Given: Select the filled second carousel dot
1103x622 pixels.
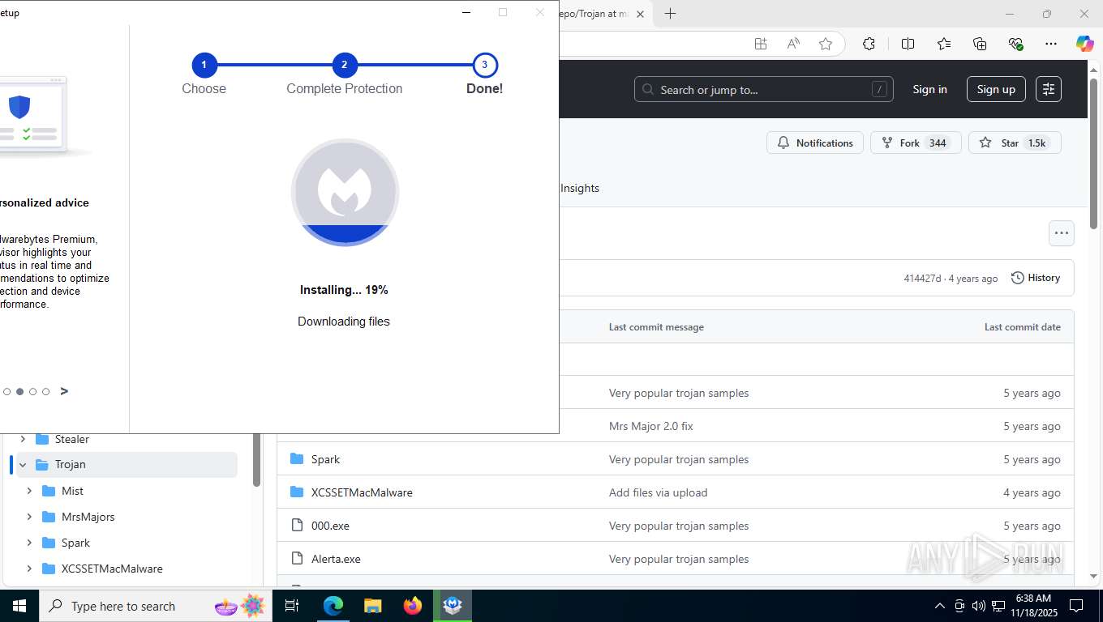Looking at the screenshot, I should (19, 392).
